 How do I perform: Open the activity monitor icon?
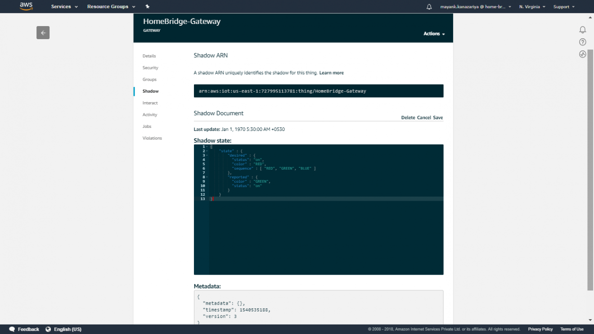[x=583, y=54]
